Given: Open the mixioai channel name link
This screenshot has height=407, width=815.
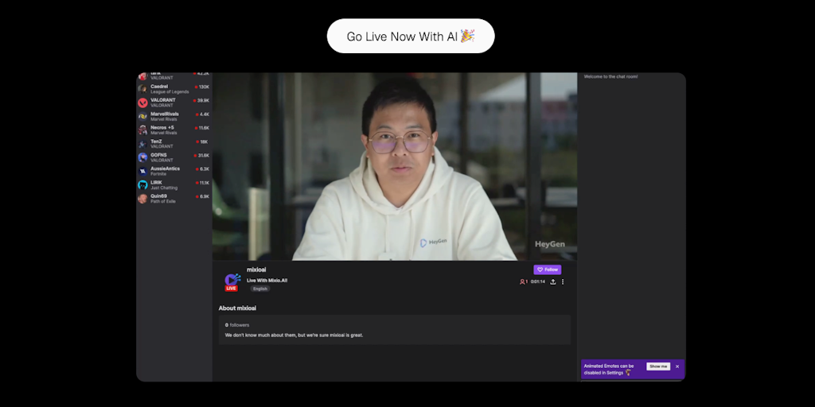Looking at the screenshot, I should point(256,270).
